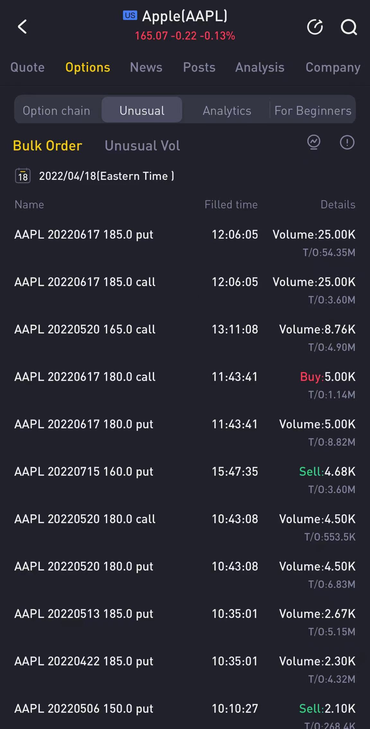Open AAPL 20220520 165.0 call order
Viewport: 370px width, 729px height.
click(85, 329)
